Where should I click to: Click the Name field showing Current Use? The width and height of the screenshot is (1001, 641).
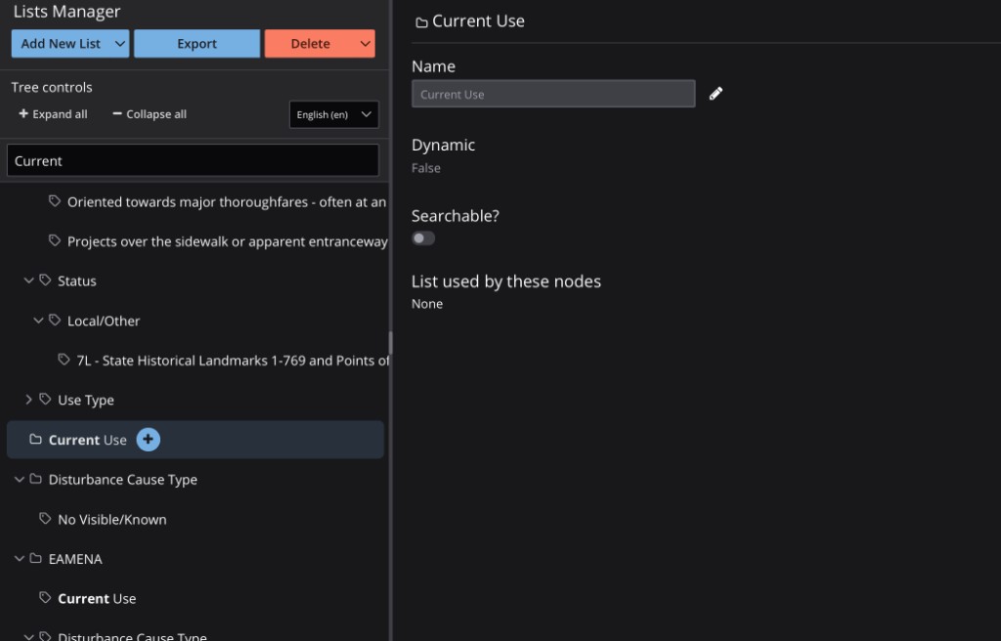pos(553,94)
